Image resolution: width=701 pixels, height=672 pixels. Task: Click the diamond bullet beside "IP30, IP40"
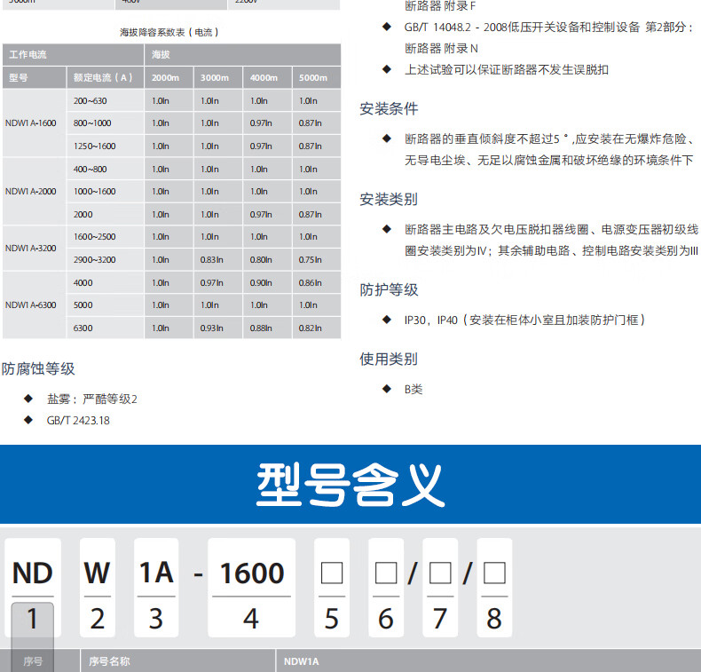click(386, 320)
